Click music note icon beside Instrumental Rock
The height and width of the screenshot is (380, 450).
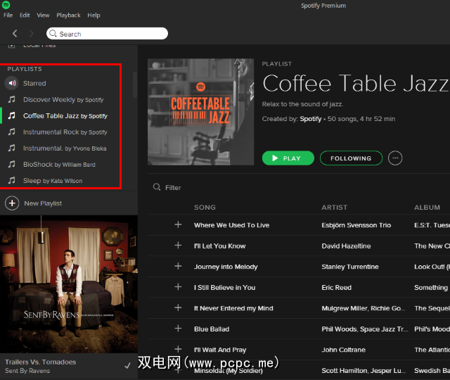click(x=11, y=132)
